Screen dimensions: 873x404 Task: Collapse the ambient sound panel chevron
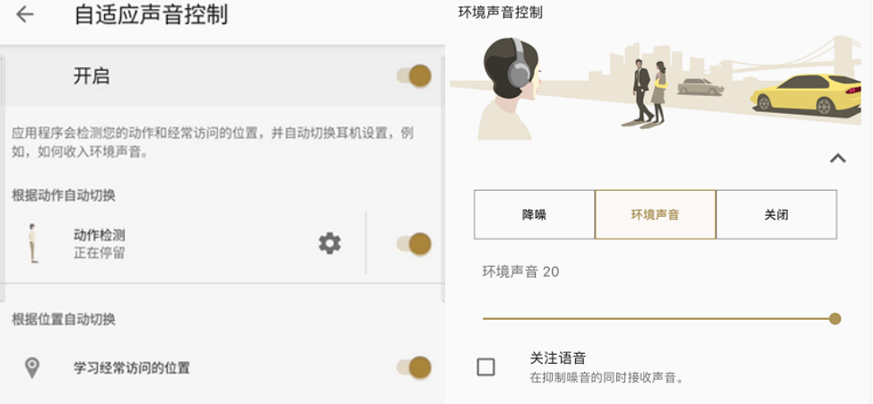point(837,159)
